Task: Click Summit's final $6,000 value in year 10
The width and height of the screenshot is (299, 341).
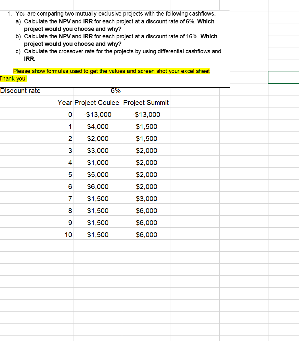Action: pos(147,234)
